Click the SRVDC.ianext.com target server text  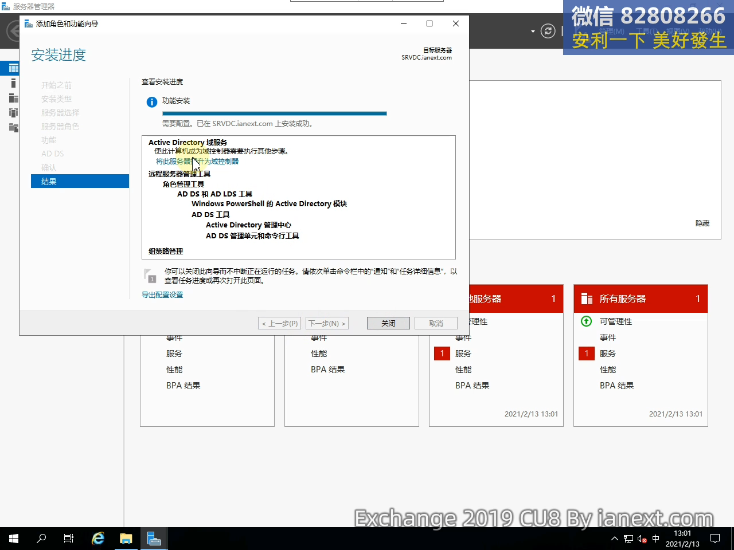[427, 58]
